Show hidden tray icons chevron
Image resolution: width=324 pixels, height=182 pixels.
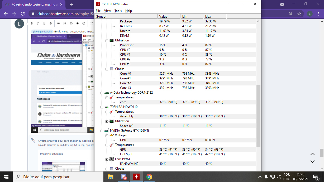(260, 177)
